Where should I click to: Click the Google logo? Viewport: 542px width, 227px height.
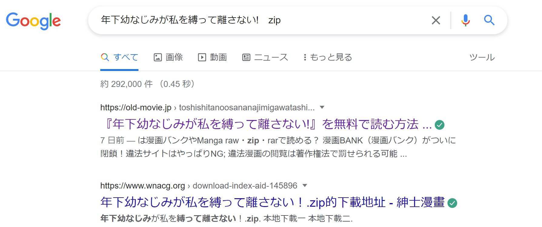point(33,21)
